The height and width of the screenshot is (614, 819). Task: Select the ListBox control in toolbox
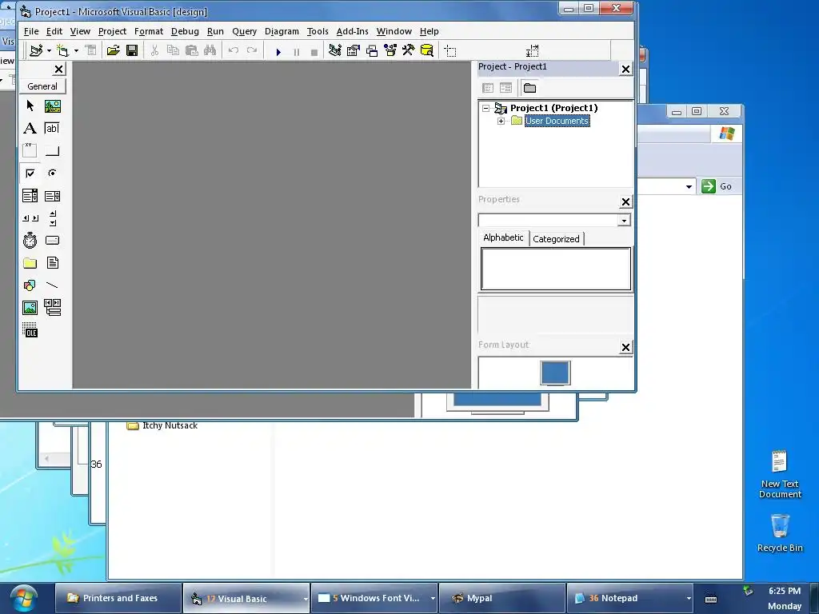pos(52,196)
